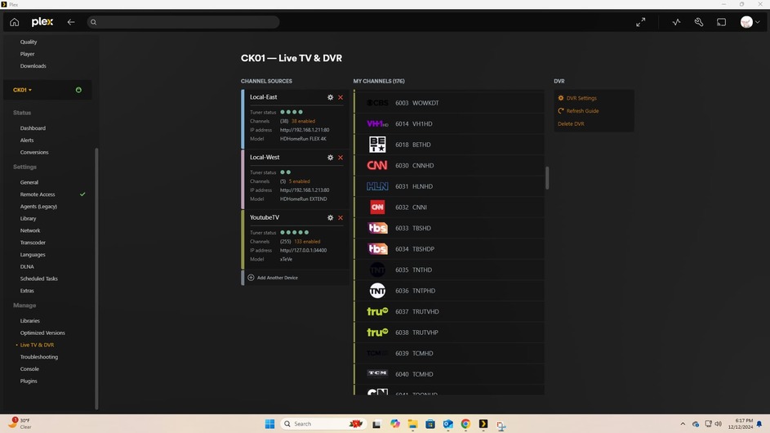Image resolution: width=770 pixels, height=433 pixels.
Task: Click Delete DVR
Action: (x=571, y=124)
